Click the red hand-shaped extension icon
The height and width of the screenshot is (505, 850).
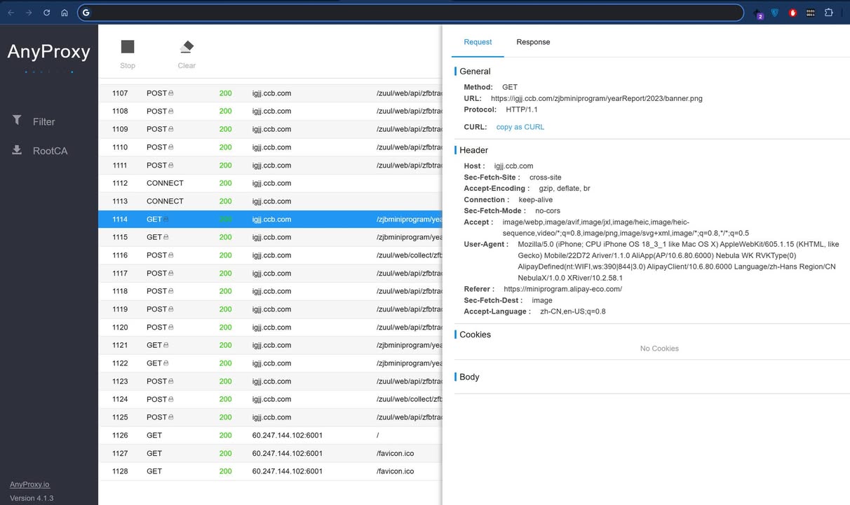click(792, 13)
